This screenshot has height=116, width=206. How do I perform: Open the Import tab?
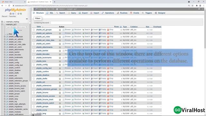coord(95,13)
